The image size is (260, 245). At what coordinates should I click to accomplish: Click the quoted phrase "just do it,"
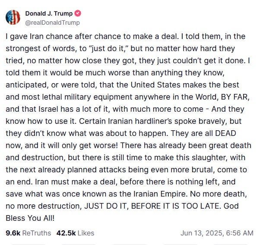94,48
